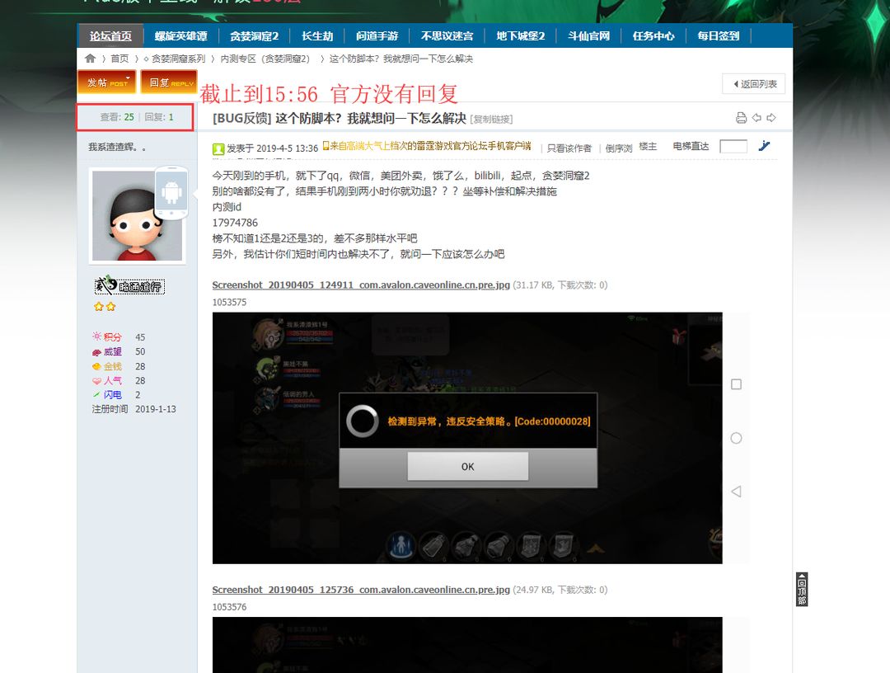This screenshot has width=890, height=673.
Task: Click the [复制链接] copy link
Action: tap(491, 120)
